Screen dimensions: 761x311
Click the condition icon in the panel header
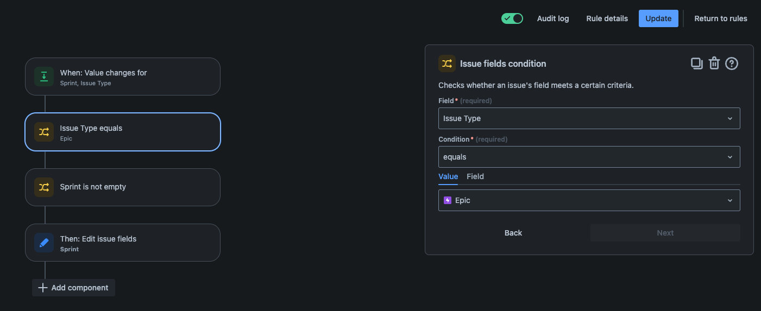point(447,64)
